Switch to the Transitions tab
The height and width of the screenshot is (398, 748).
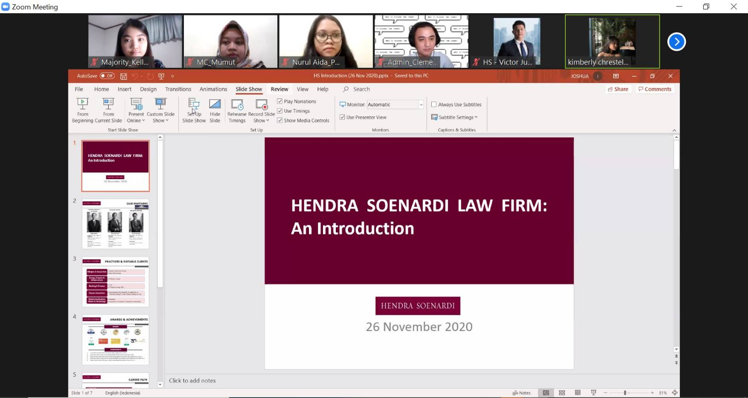178,89
